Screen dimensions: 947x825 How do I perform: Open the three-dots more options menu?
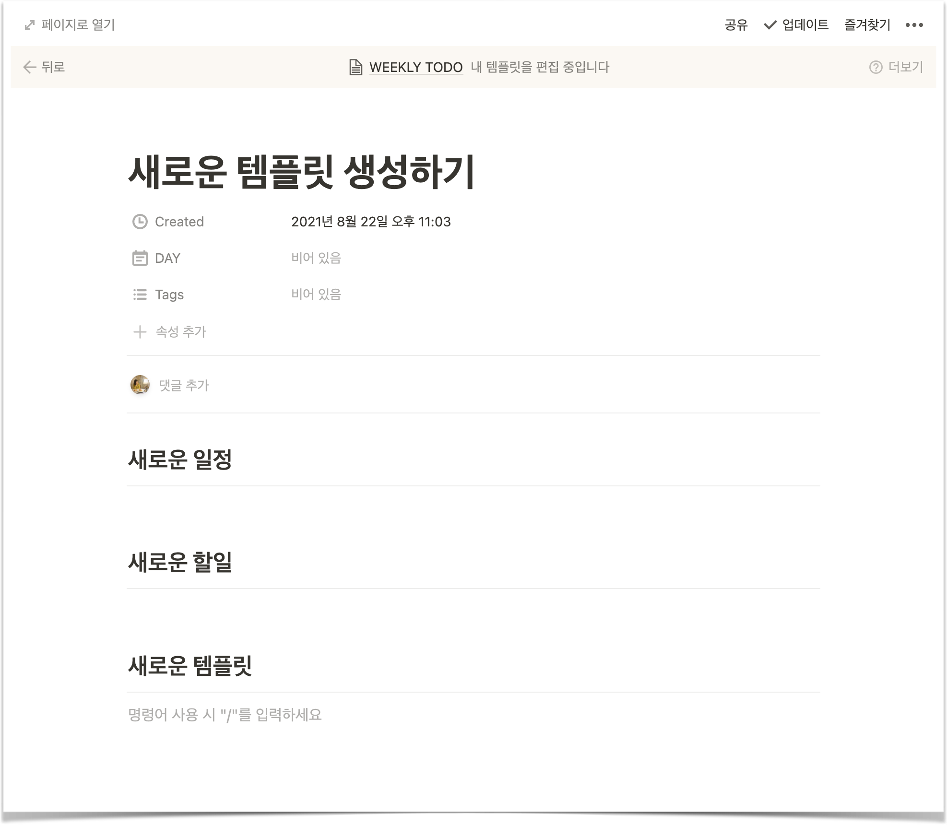coord(914,25)
